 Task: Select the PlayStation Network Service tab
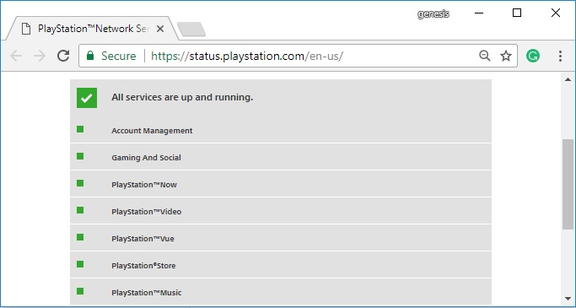92,29
